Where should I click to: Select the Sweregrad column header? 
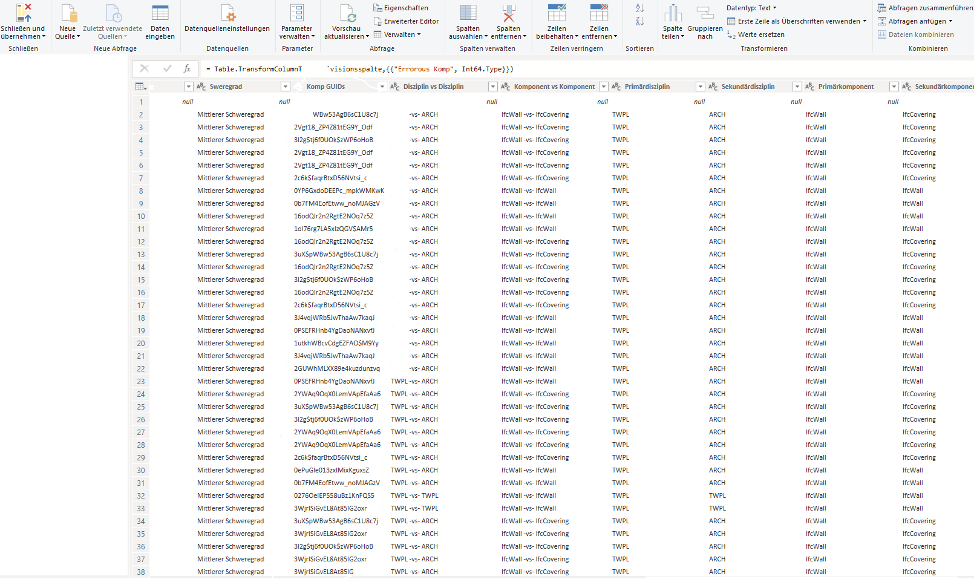pos(226,87)
